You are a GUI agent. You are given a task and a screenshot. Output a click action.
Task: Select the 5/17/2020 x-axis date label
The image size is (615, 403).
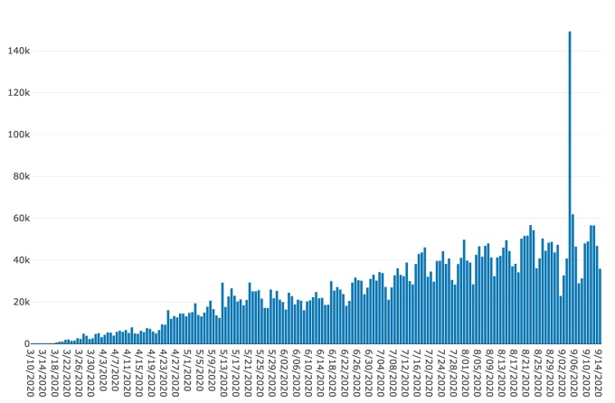pos(236,373)
